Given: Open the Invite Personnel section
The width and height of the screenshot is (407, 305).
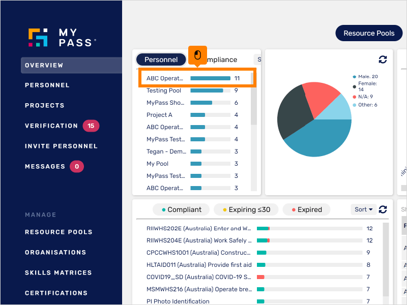Looking at the screenshot, I should pyautogui.click(x=61, y=146).
